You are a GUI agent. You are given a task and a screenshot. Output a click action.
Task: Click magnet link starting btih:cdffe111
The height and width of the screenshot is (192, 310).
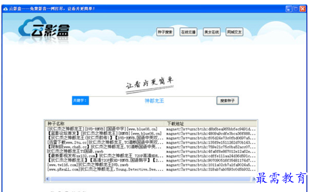click(211, 156)
